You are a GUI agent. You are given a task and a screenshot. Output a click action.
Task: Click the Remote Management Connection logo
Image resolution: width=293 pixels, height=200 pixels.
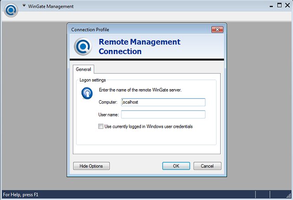tap(83, 47)
